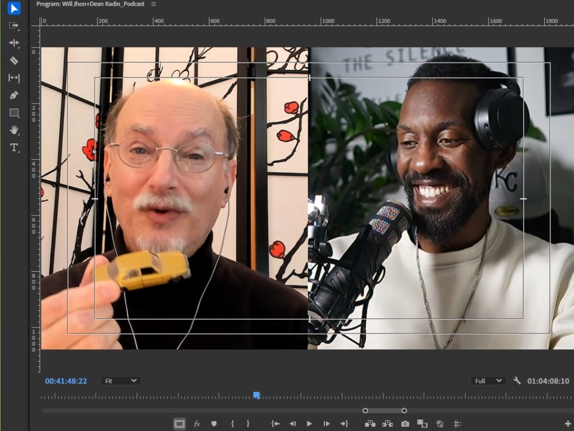The width and height of the screenshot is (574, 431).
Task: Step forward one frame
Action: point(327,424)
